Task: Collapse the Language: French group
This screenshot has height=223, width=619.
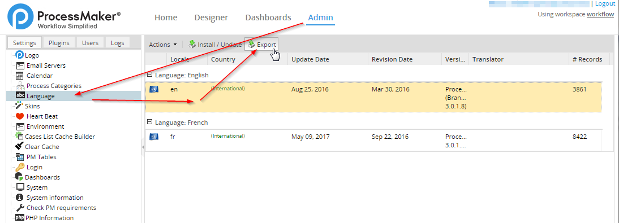Action: (149, 123)
